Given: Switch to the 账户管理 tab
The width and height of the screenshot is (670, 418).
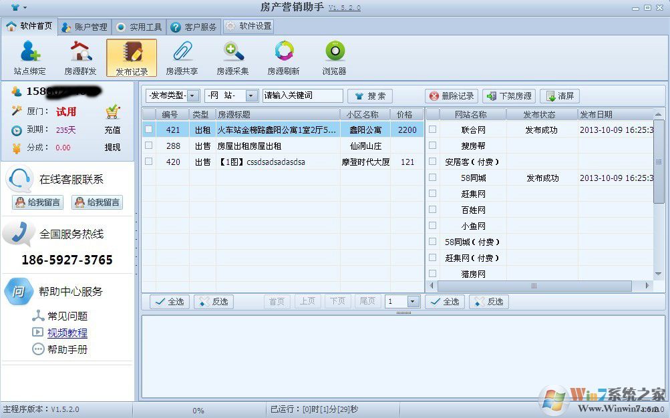Looking at the screenshot, I should 83,27.
